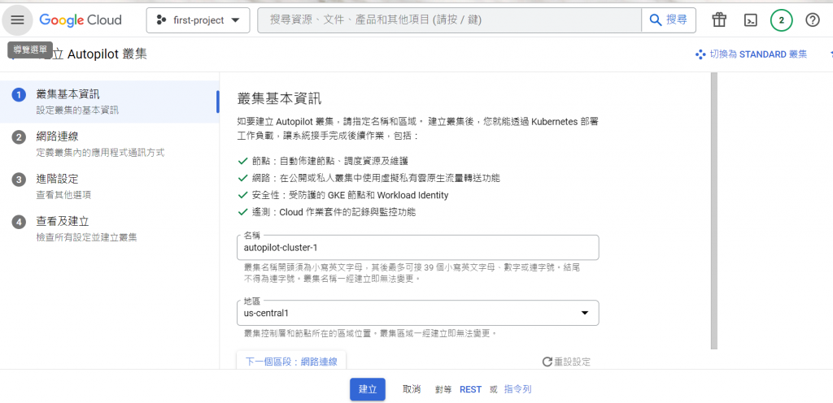833x403 pixels.
Task: Select step 4 查看及建立
Action: (110, 228)
